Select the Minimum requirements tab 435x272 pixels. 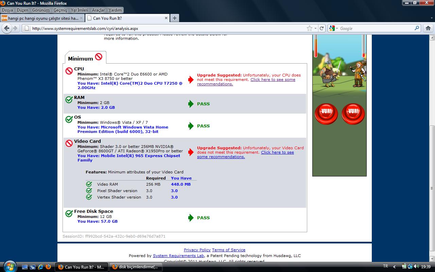click(x=85, y=57)
